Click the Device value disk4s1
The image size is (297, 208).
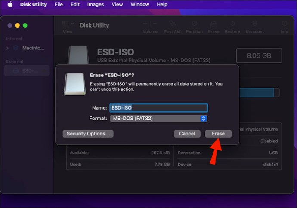[x=270, y=165]
